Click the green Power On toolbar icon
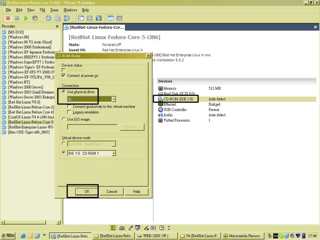The height and width of the screenshot is (240, 320). [26, 18]
